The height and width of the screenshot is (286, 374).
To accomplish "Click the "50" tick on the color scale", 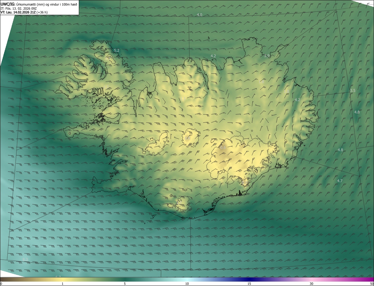I will tap(372, 284).
